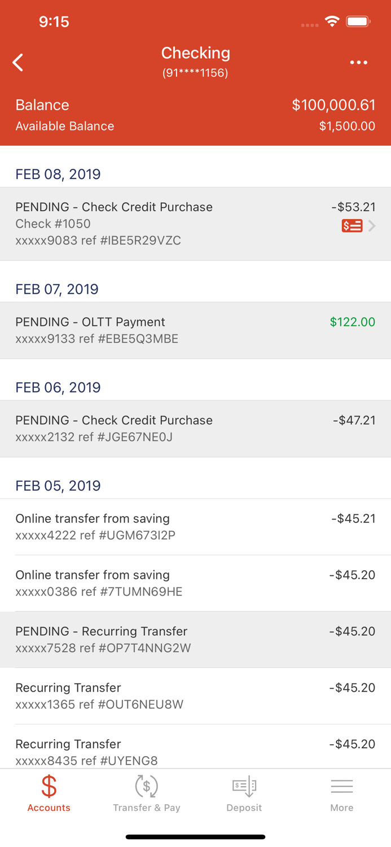Viewport: 391px width, 847px height.
Task: Open pending purchase for -$47.21
Action: (195, 429)
